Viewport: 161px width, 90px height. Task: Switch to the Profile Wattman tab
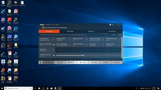[70, 31]
